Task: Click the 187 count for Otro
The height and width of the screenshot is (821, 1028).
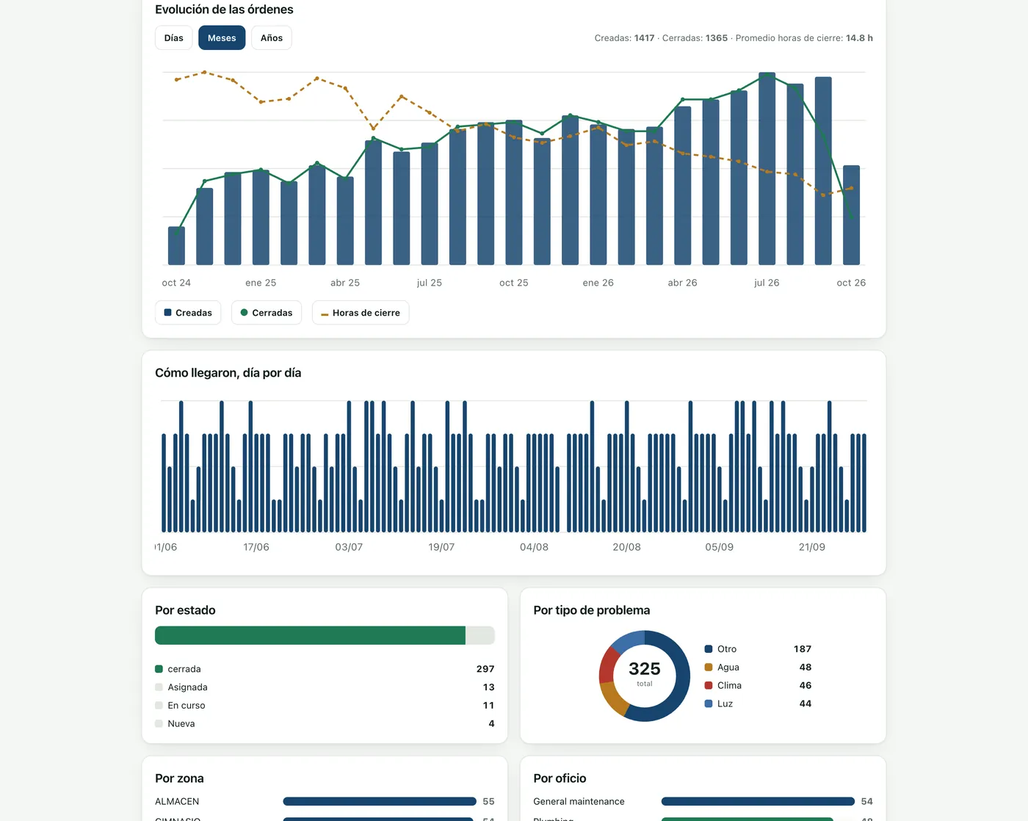Action: (x=803, y=649)
